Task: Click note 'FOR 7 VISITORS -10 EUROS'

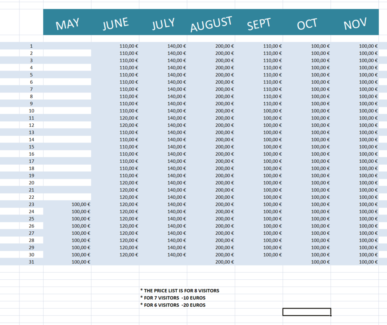Action: [173, 298]
